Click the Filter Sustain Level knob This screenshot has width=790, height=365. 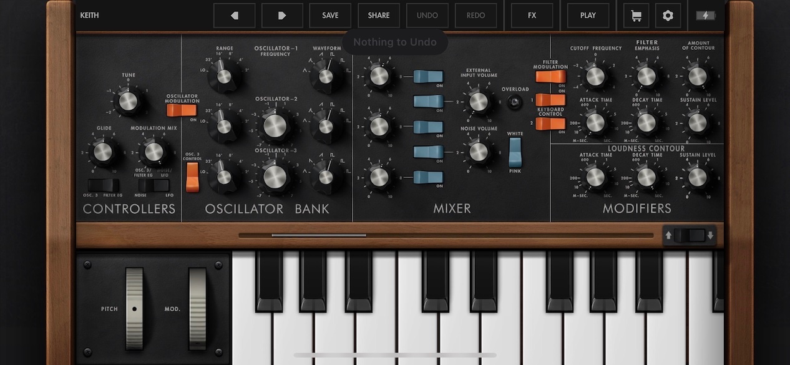click(x=698, y=122)
